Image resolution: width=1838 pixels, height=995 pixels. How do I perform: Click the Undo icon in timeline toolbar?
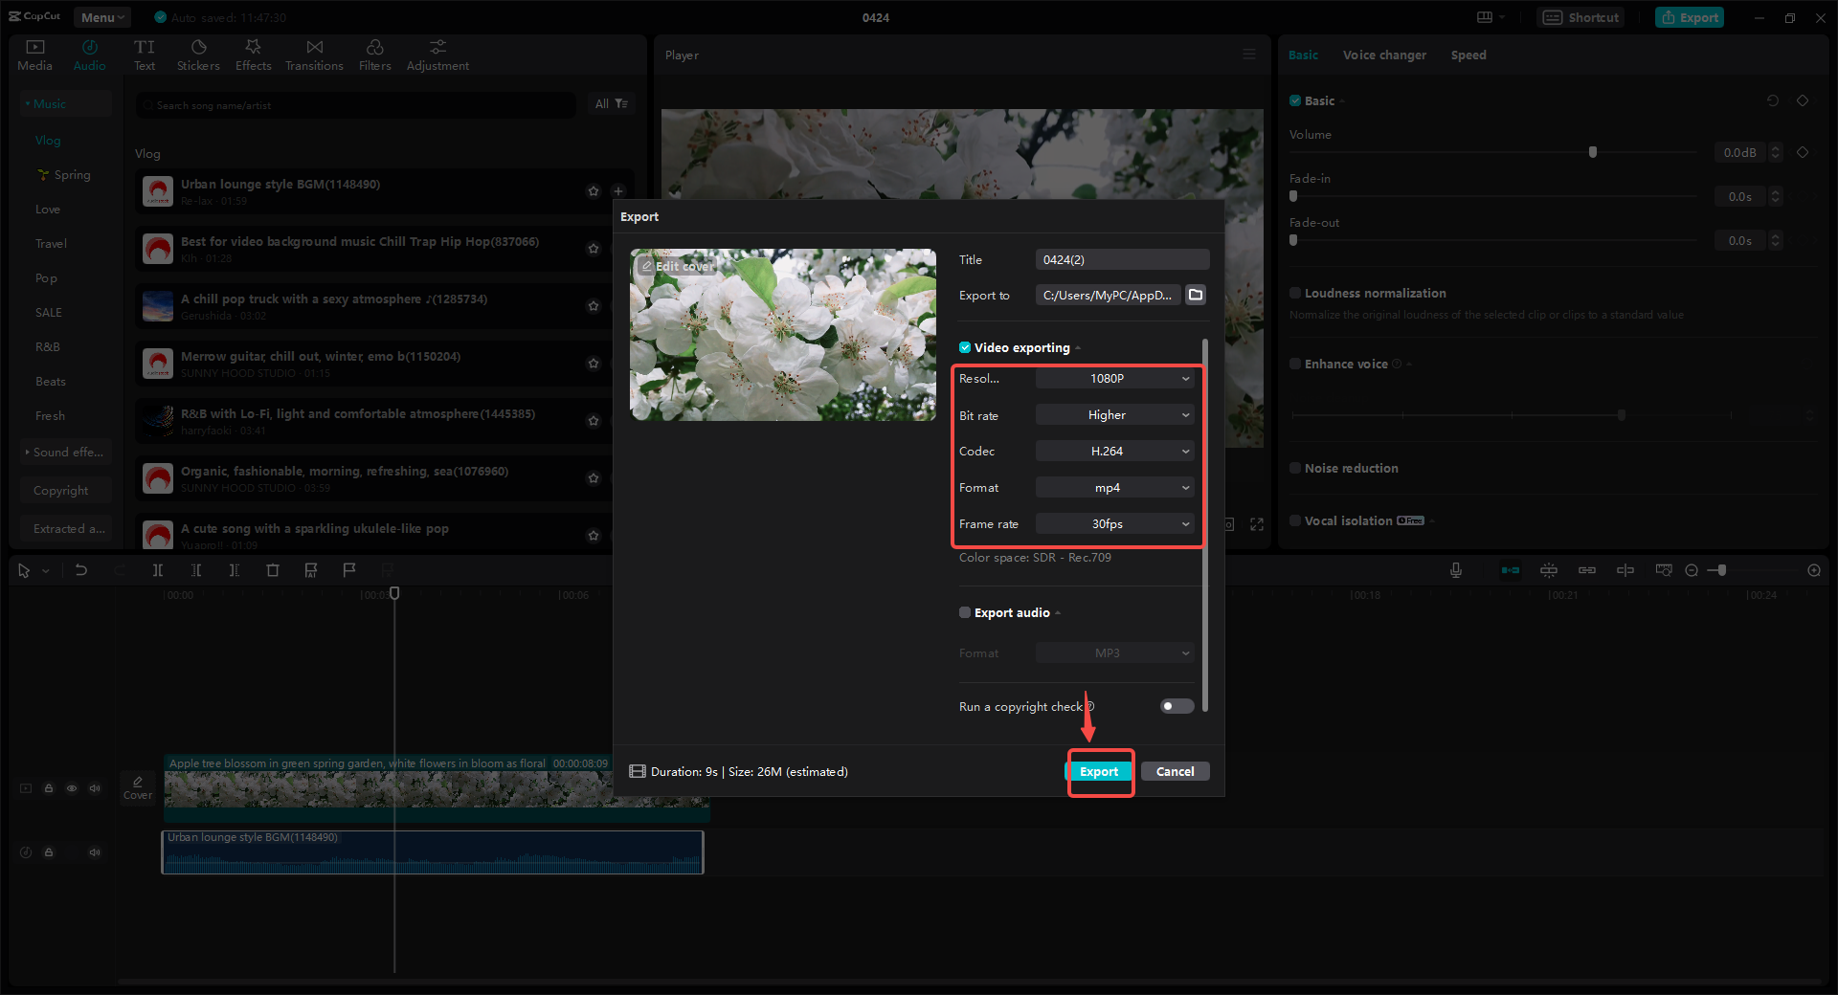(81, 570)
